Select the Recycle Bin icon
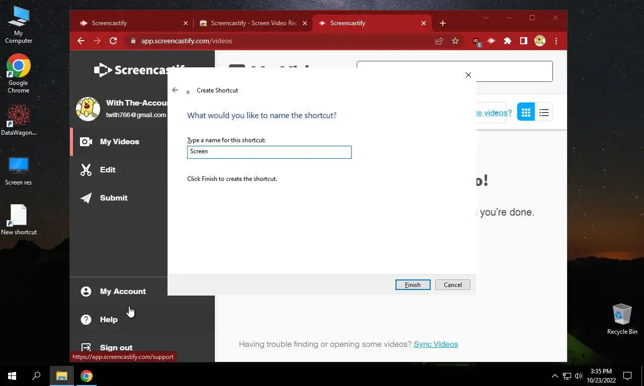Image resolution: width=644 pixels, height=386 pixels. pyautogui.click(x=622, y=319)
